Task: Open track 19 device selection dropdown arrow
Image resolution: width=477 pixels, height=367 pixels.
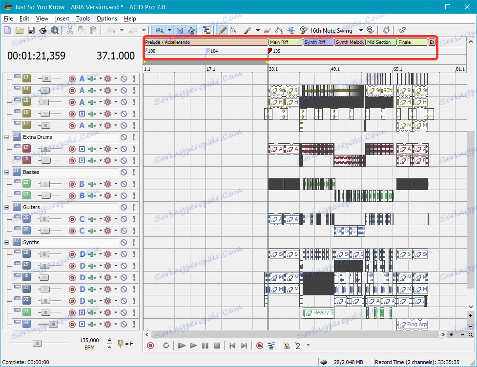Action: (x=101, y=149)
